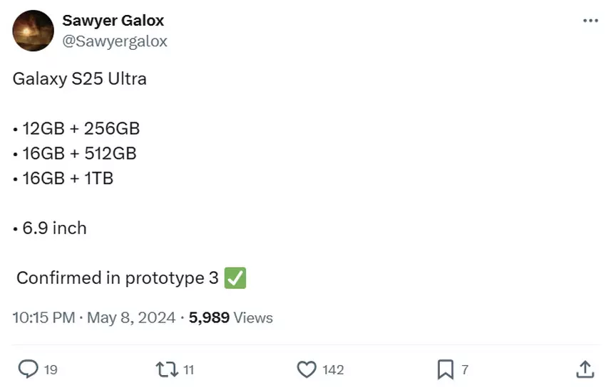Click the "Galaxy S25 Ultra" heading text

pyautogui.click(x=80, y=79)
